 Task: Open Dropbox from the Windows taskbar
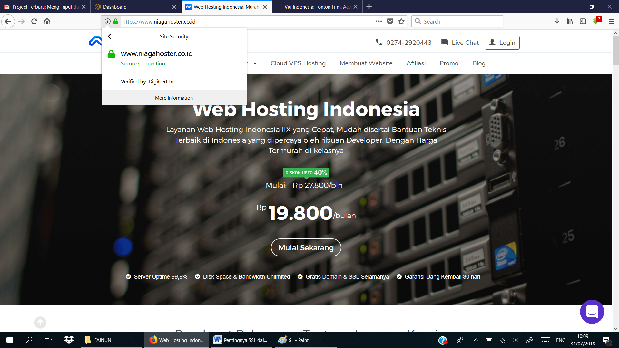pyautogui.click(x=69, y=340)
